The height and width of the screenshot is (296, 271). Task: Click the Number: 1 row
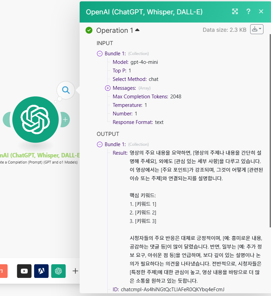(x=125, y=114)
